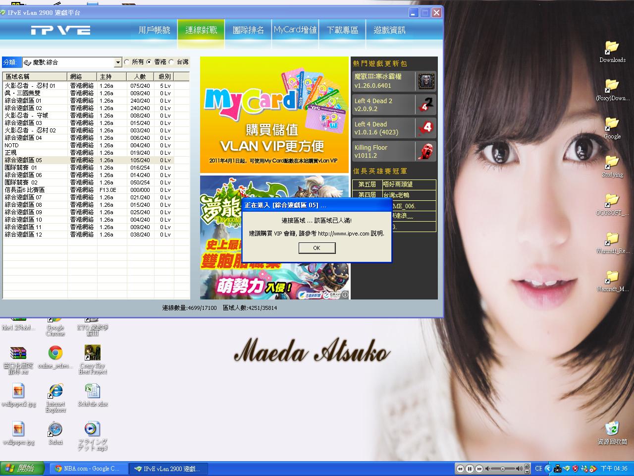The image size is (634, 476).
Task: Show hidden tray icons arrow
Action: click(x=548, y=469)
